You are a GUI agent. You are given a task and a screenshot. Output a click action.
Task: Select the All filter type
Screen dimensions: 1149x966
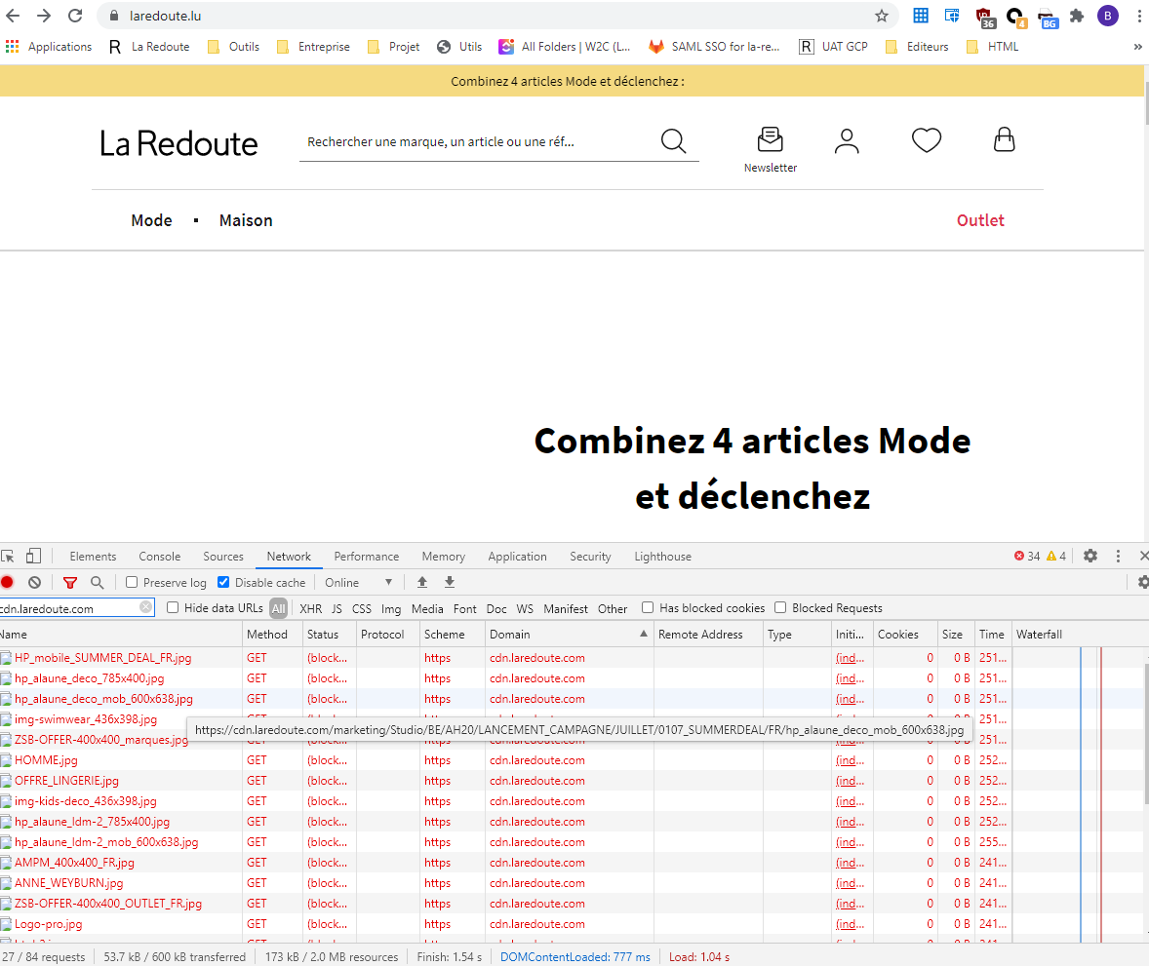(278, 608)
